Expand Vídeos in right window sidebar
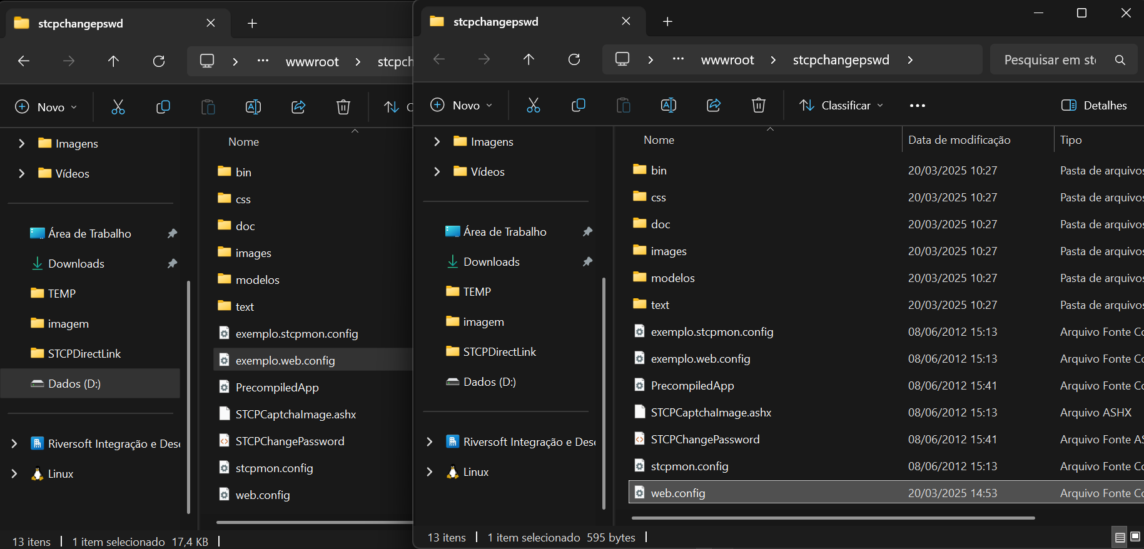 (437, 172)
